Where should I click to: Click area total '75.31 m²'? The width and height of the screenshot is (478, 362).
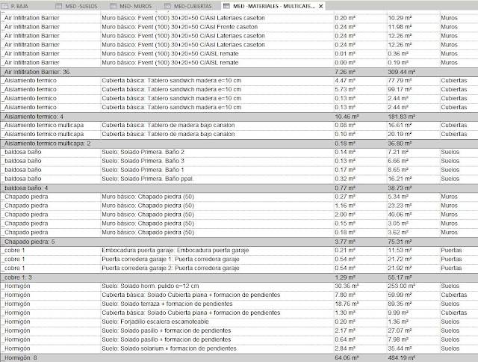click(x=400, y=242)
